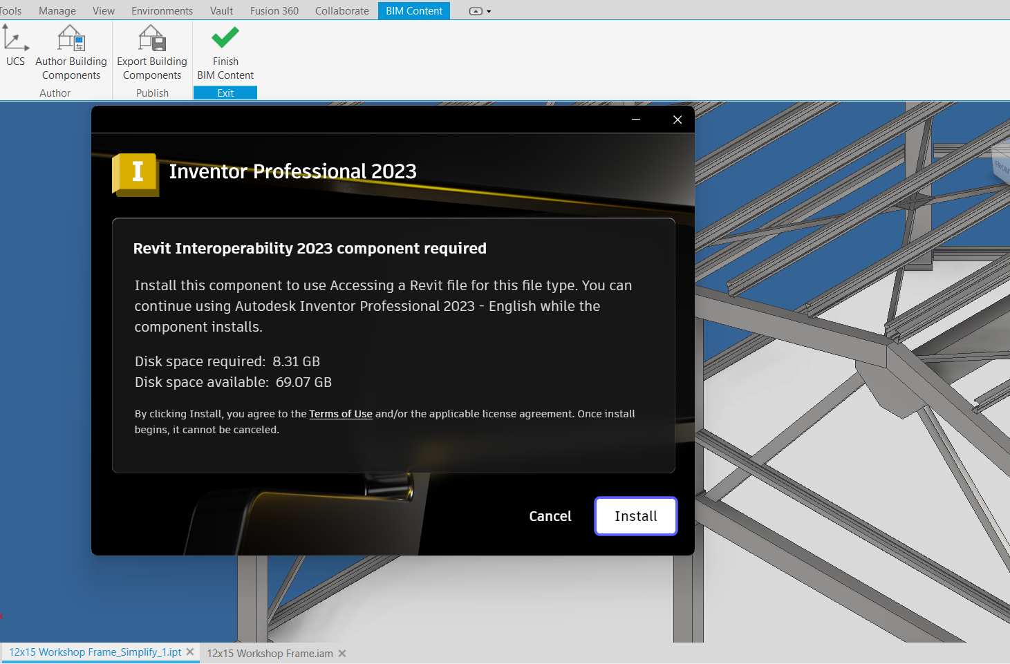Screen dimensions: 1010x664
Task: Open the Environments ribbon tab
Action: click(x=162, y=10)
